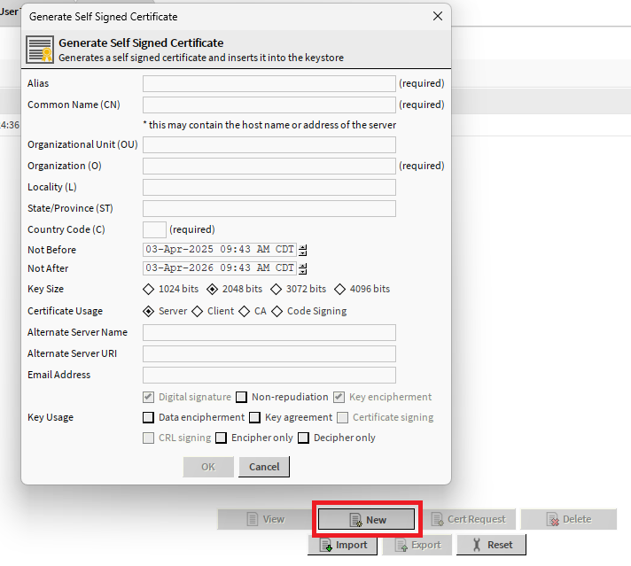631x566 pixels.
Task: Check the Data encipherment option
Action: 149,417
